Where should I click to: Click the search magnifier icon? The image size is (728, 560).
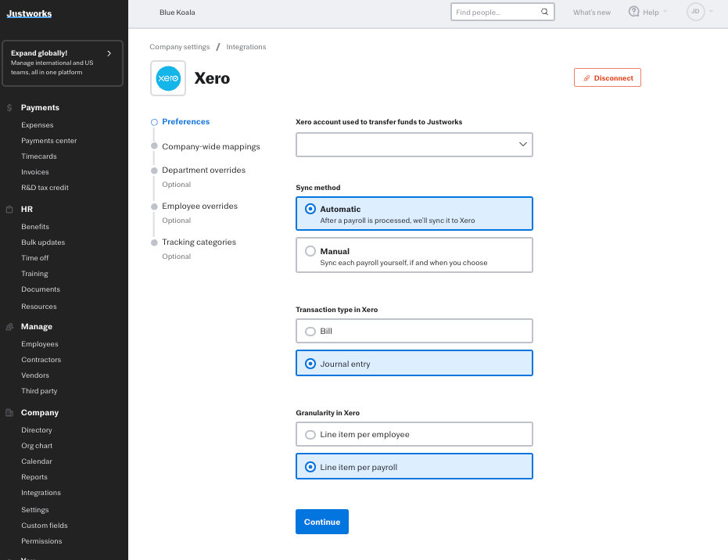[x=544, y=13]
